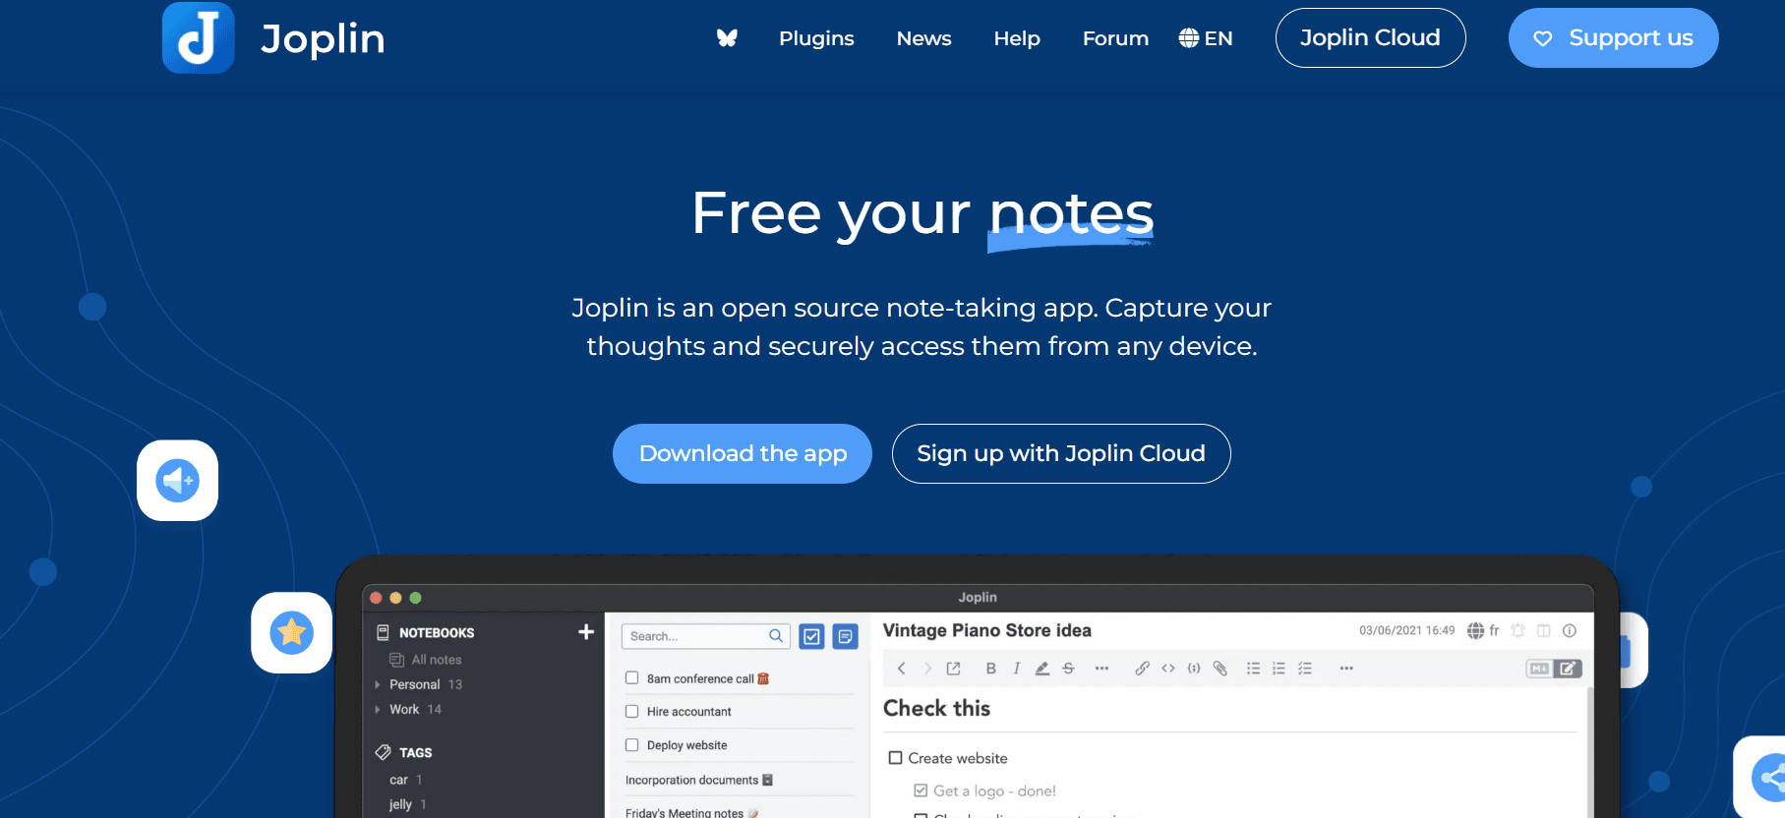
Task: Click the new to-do button in preview
Action: (811, 637)
